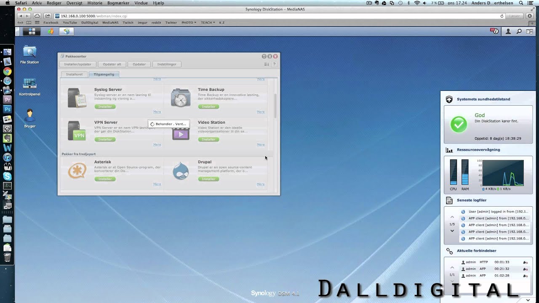539x303 pixels.
Task: Click Syslog Server package icon
Action: (77, 98)
